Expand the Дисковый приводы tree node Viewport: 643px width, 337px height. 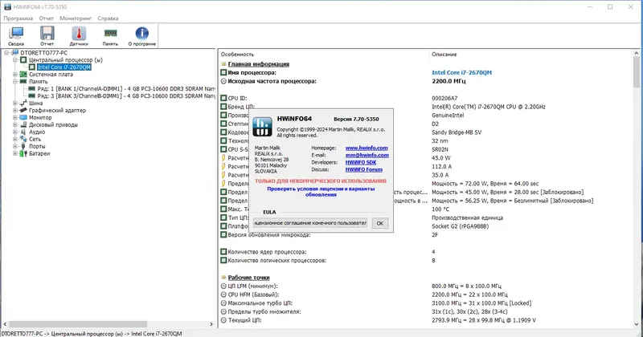pyautogui.click(x=15, y=124)
